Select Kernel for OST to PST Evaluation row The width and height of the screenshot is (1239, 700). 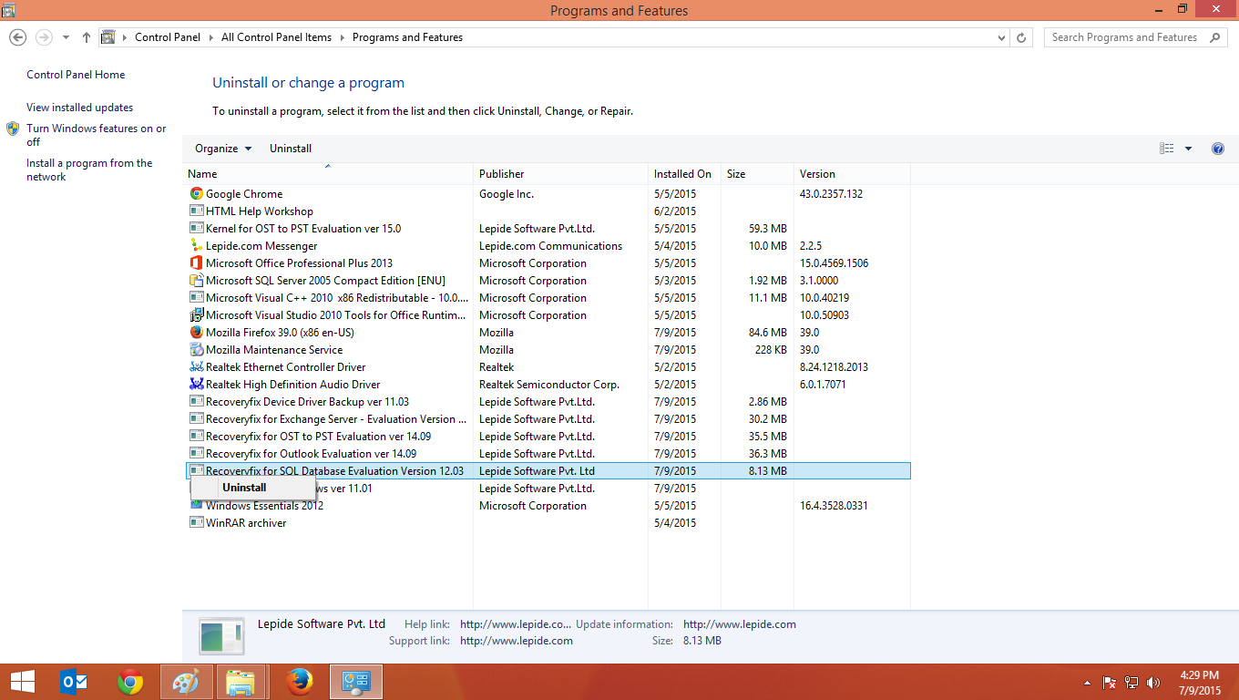(x=548, y=228)
